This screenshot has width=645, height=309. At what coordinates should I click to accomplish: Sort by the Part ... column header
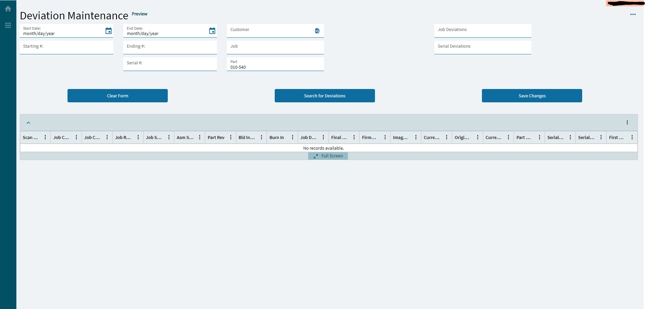tap(523, 137)
